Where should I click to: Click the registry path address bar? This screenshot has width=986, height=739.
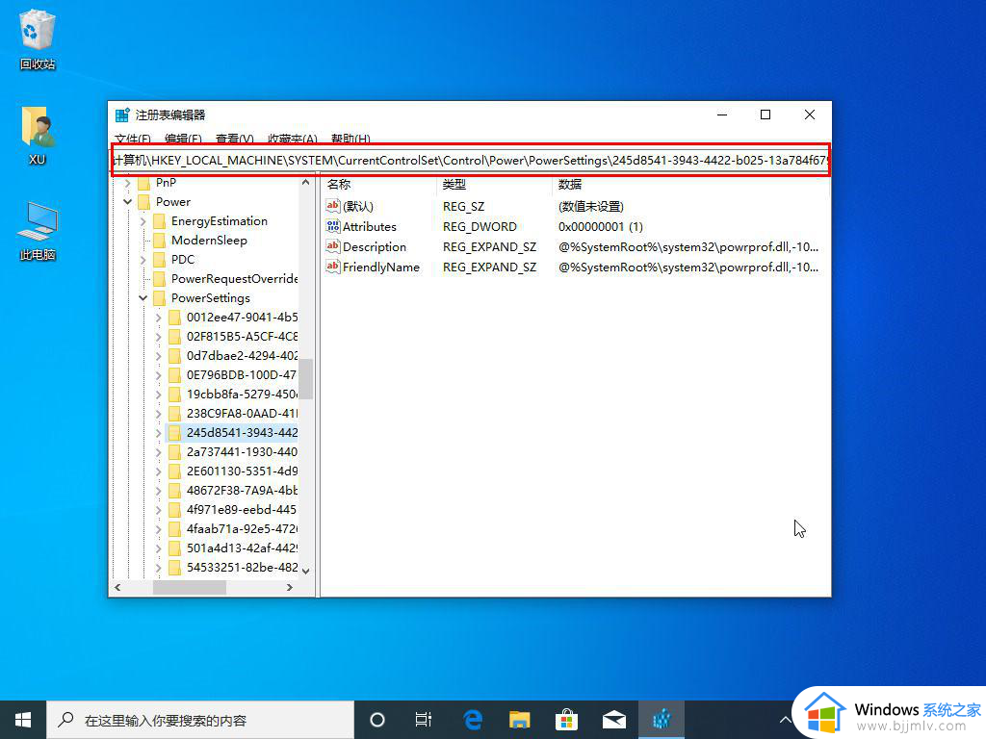click(470, 161)
